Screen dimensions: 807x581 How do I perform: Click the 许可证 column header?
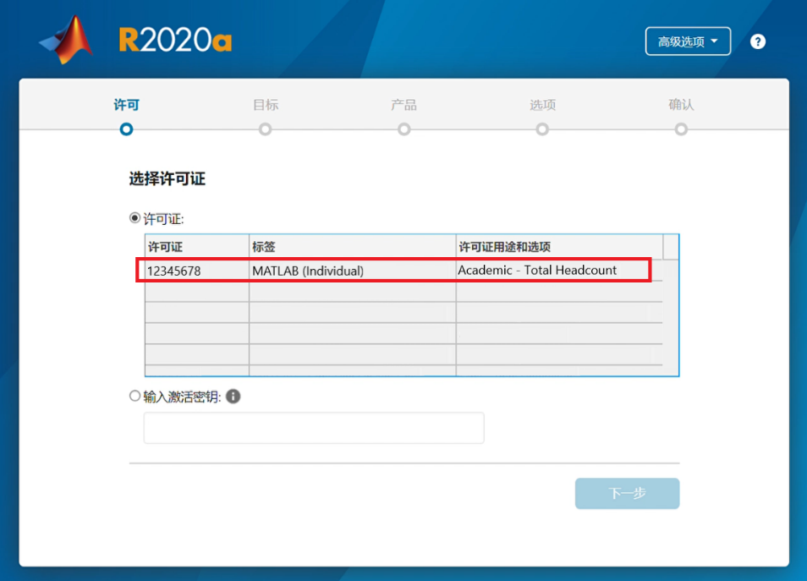point(197,247)
